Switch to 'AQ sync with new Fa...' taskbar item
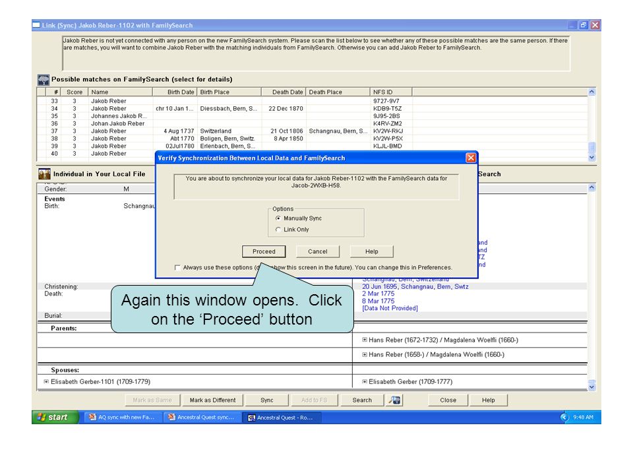 [x=123, y=417]
